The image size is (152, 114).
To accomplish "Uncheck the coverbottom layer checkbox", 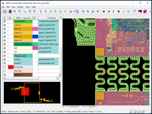I will coord(5,21).
